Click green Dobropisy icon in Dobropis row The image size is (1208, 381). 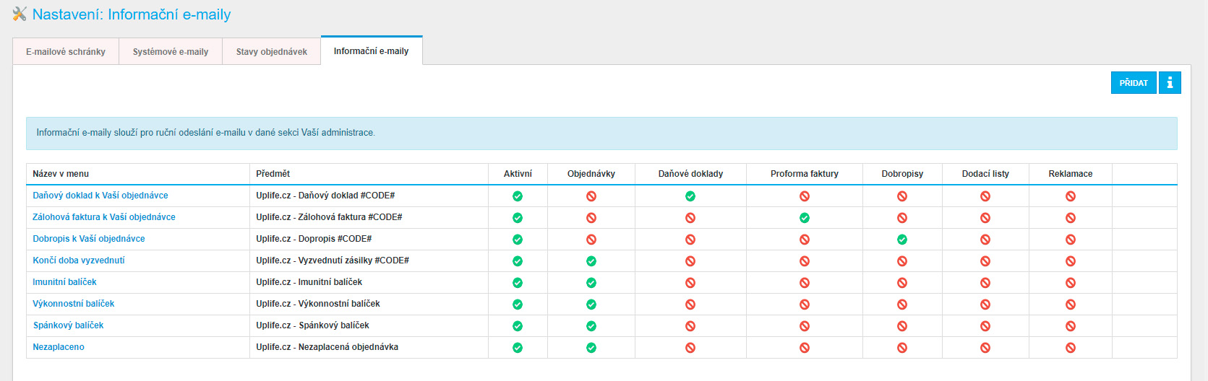[902, 240]
